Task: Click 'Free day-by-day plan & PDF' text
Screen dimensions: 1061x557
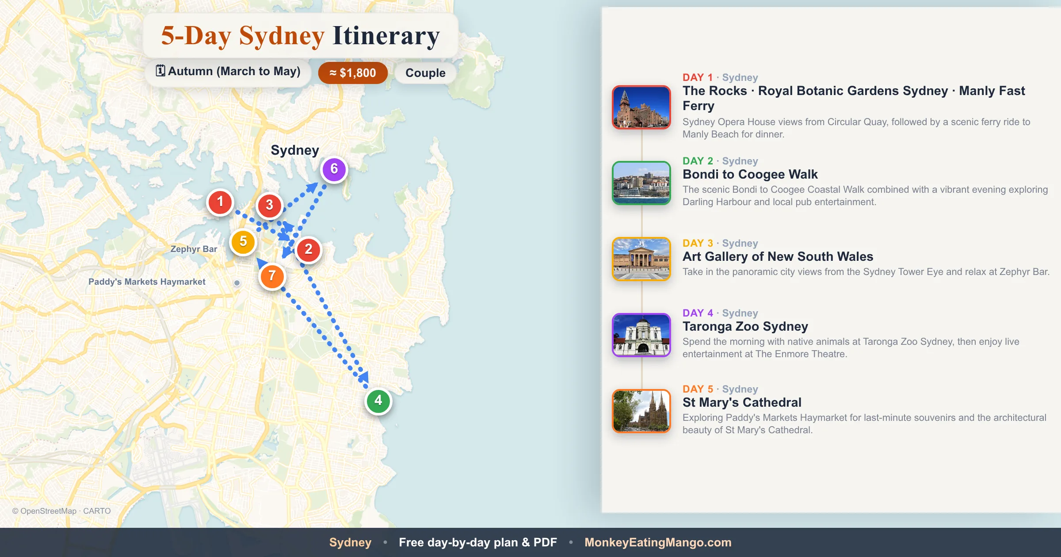Action: pyautogui.click(x=478, y=542)
